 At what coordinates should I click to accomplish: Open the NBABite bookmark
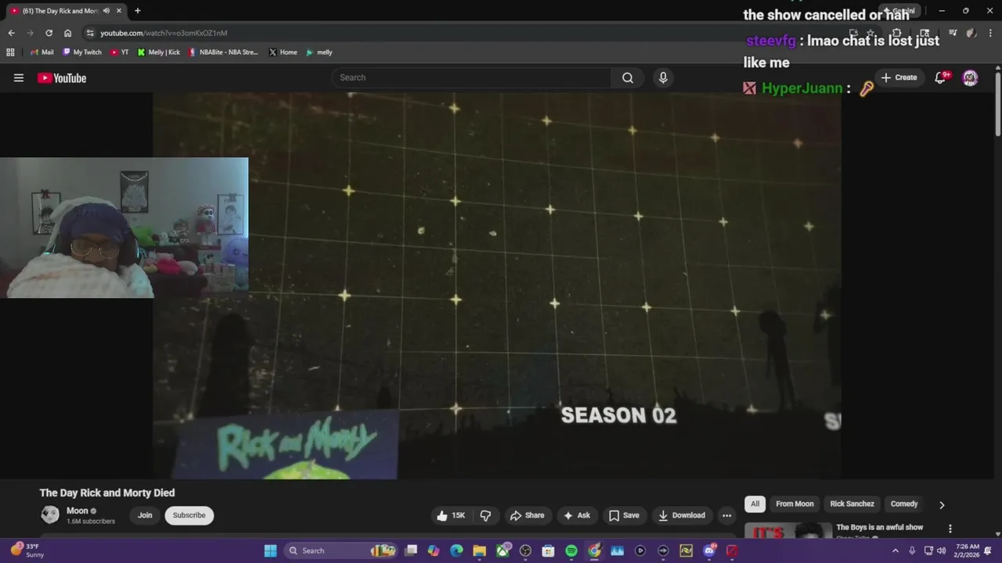point(223,52)
